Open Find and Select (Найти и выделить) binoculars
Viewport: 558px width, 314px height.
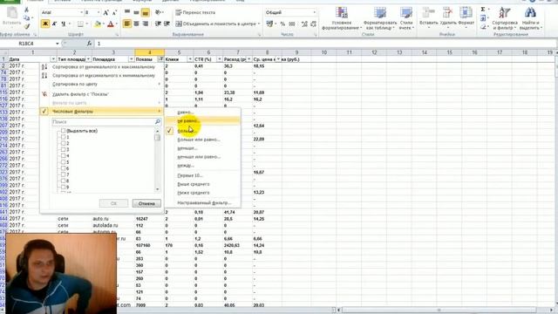coord(530,18)
